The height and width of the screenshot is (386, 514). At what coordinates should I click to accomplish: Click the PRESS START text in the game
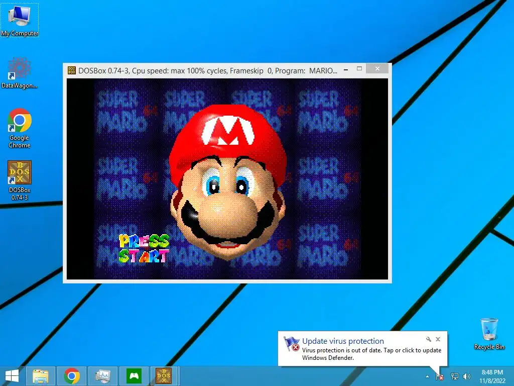click(144, 248)
